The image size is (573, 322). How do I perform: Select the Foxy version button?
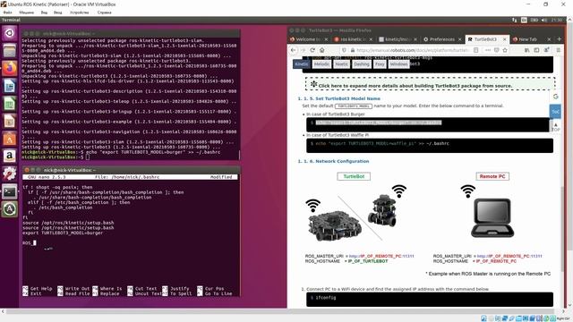pos(380,64)
